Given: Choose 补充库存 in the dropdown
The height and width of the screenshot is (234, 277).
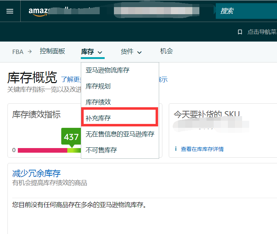Looking at the screenshot, I should coord(120,118).
